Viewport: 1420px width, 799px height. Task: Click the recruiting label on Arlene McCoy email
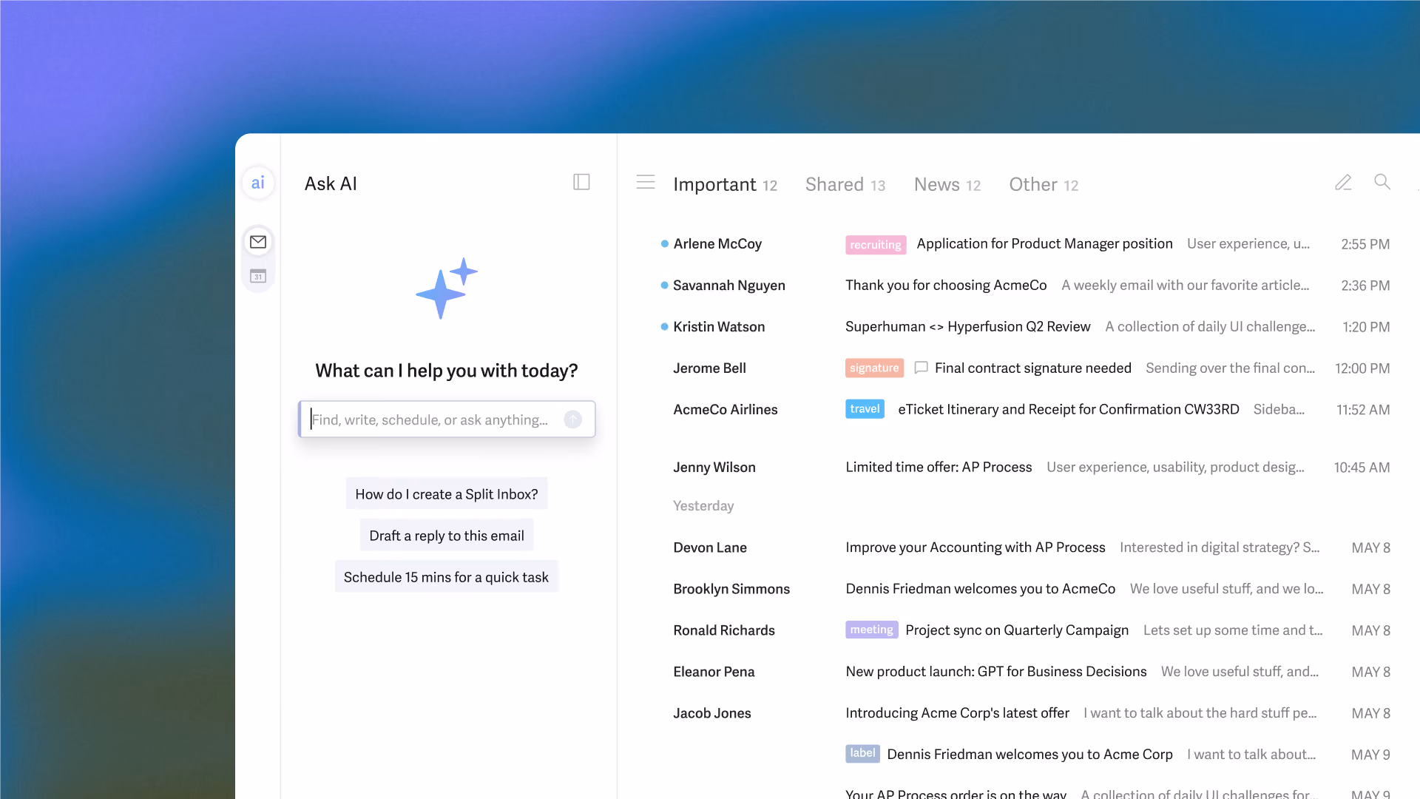876,244
